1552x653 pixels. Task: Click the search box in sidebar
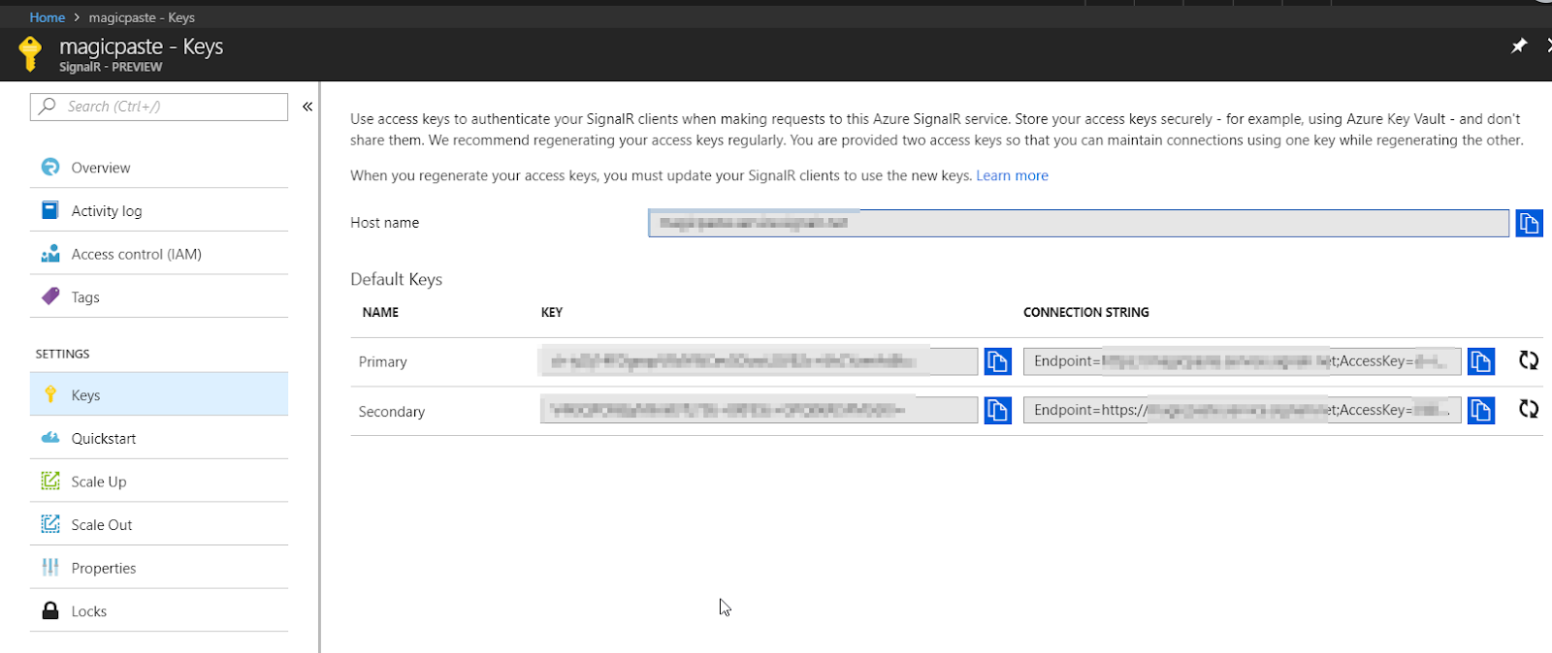click(x=159, y=107)
